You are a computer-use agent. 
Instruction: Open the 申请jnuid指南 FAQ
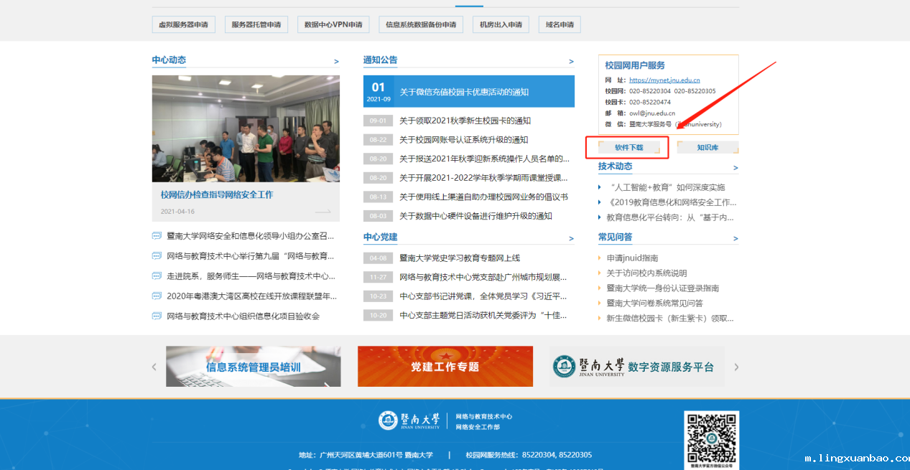(x=633, y=258)
